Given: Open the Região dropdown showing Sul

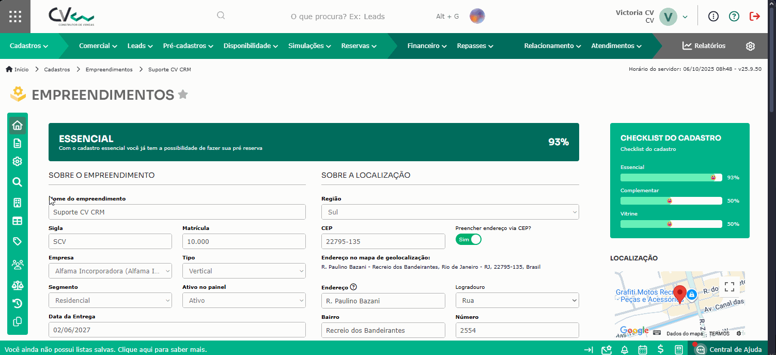Looking at the screenshot, I should [x=450, y=212].
